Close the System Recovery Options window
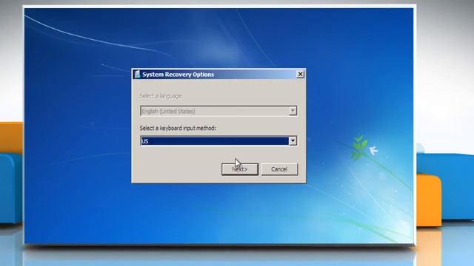 [x=300, y=74]
